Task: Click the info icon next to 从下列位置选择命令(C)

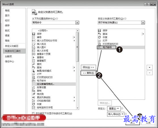Action: pos(57,19)
